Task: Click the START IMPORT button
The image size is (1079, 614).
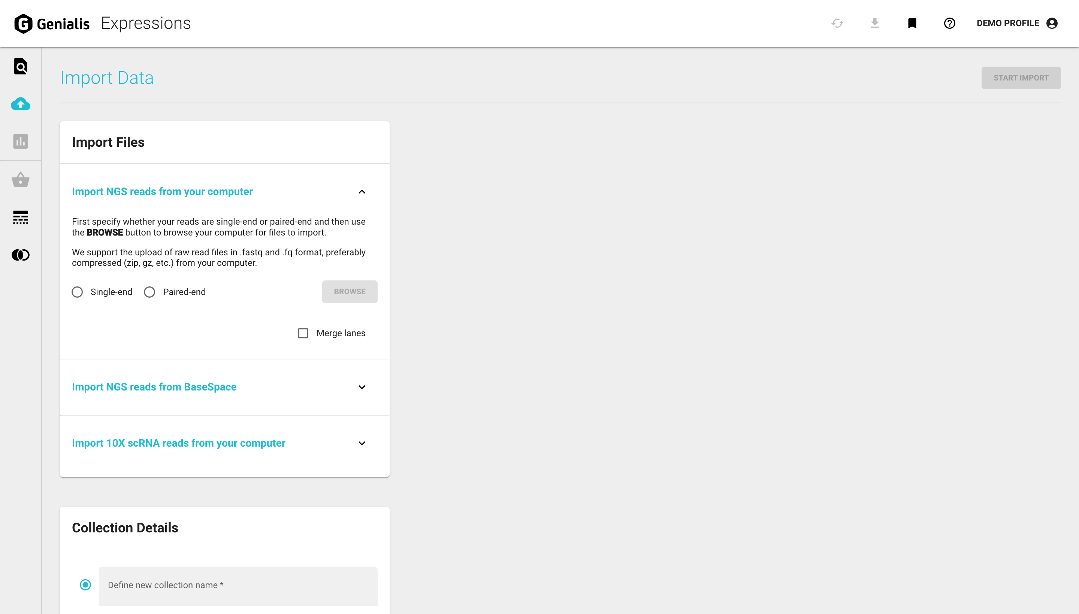Action: 1021,77
